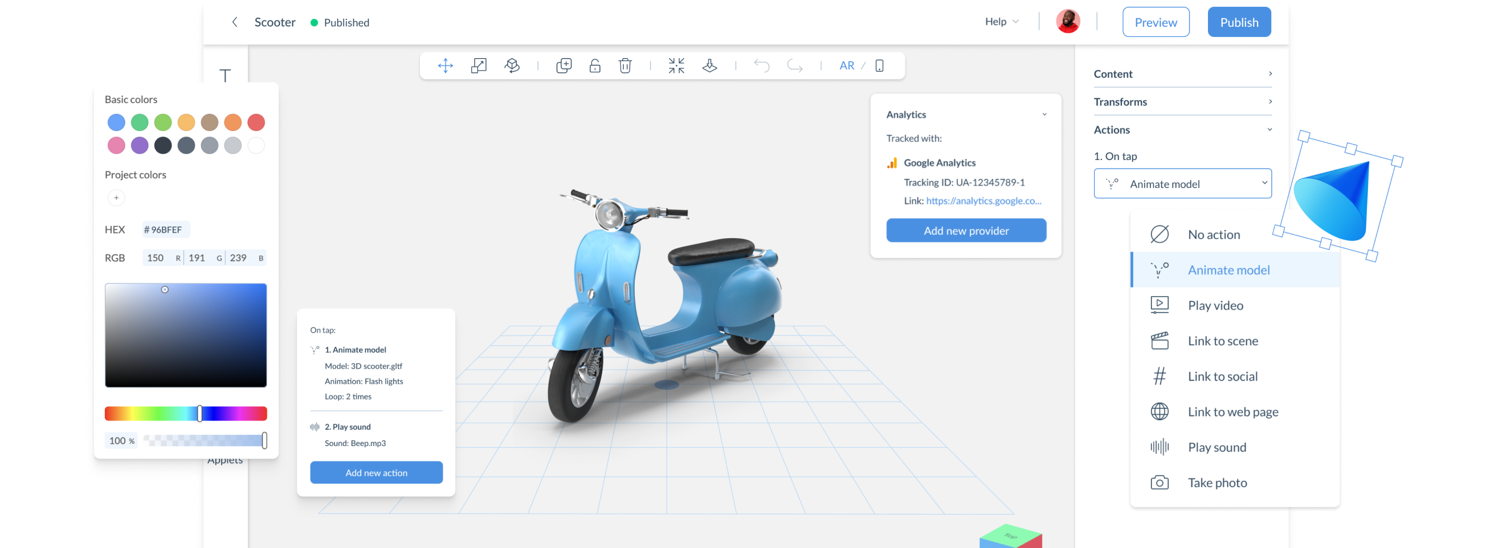Switch editor to AR view mode
Viewport: 1486px width, 548px height.
click(x=846, y=65)
